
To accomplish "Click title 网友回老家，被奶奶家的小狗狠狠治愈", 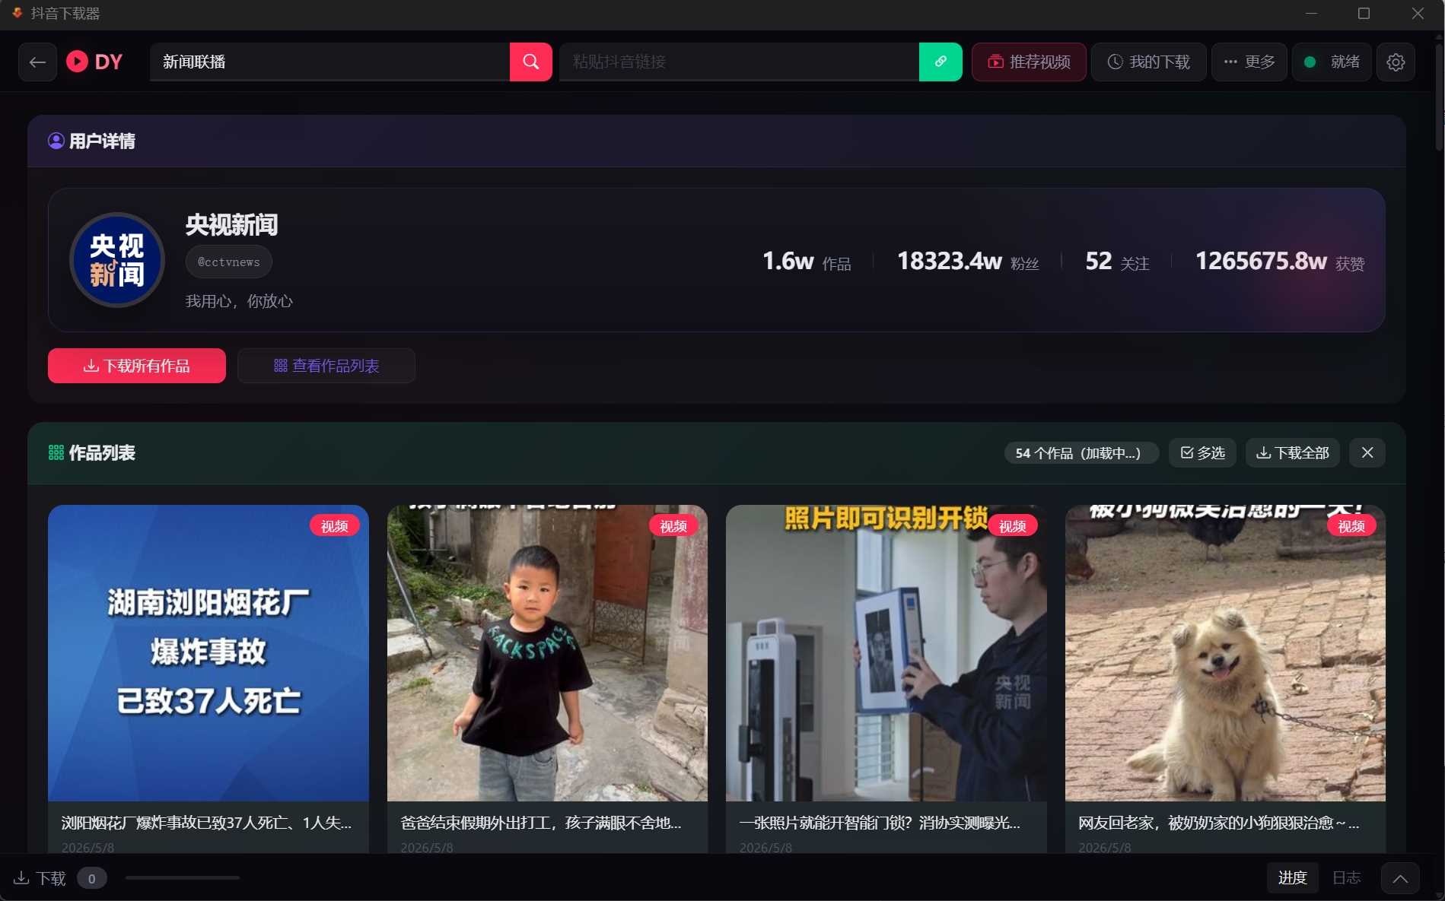I will (x=1218, y=823).
